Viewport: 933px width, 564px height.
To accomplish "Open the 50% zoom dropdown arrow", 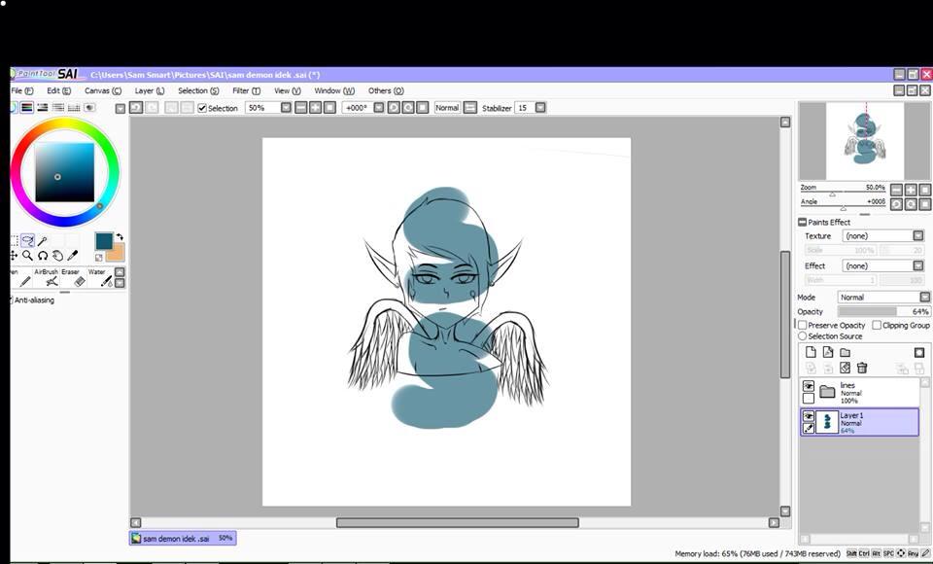I will point(286,108).
